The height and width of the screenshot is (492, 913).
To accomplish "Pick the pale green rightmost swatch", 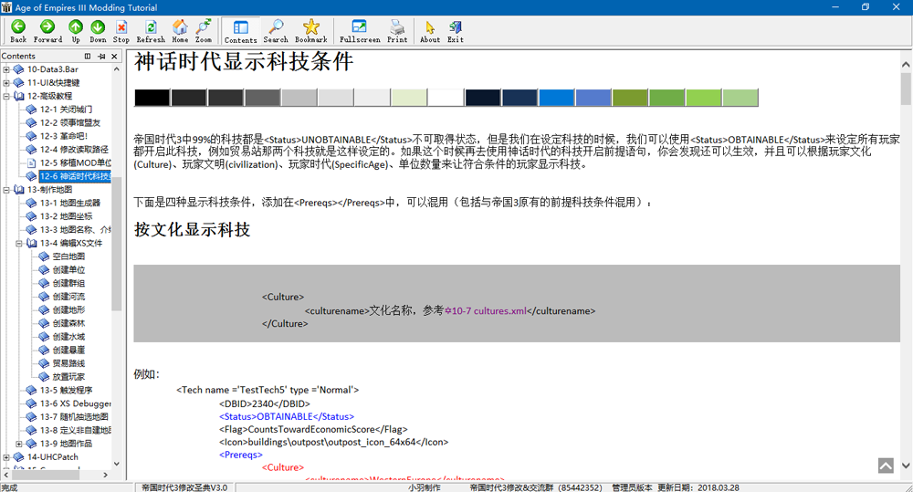I will [740, 98].
